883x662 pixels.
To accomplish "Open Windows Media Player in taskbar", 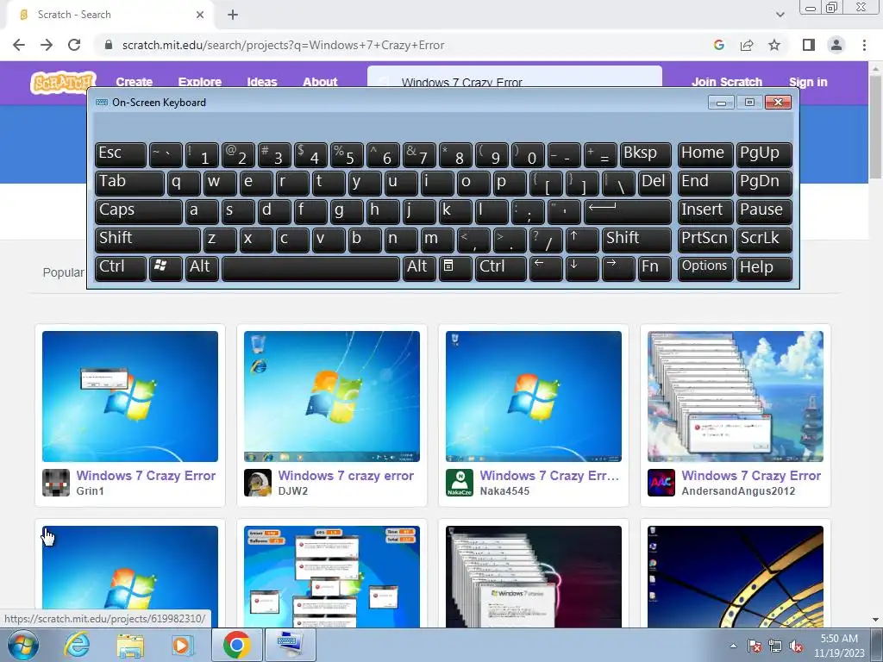I will (182, 645).
